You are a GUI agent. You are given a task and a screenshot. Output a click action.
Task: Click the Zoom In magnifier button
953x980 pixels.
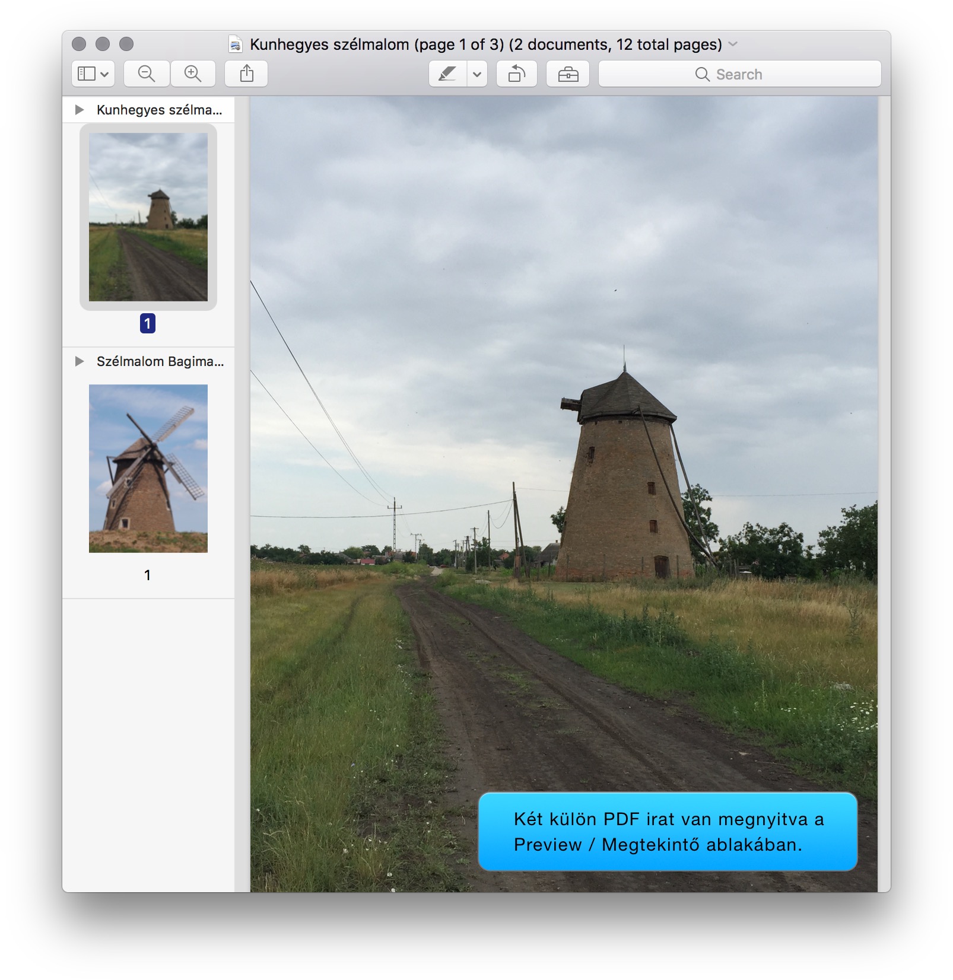[x=193, y=74]
